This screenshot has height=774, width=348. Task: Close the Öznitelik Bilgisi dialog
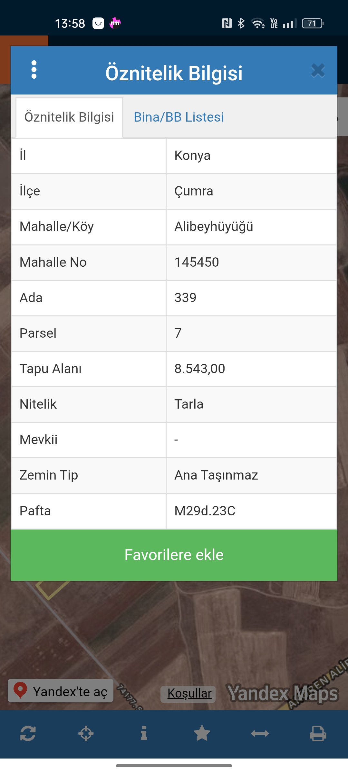click(318, 71)
